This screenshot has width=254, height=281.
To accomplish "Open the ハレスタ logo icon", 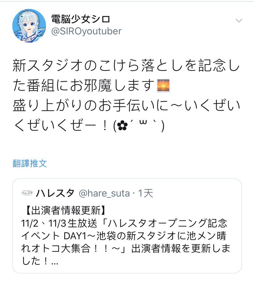I will pos(27,193).
